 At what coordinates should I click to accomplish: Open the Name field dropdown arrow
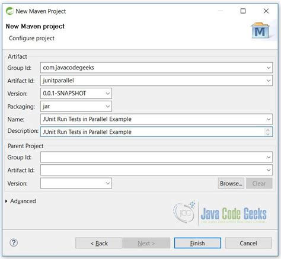point(269,119)
